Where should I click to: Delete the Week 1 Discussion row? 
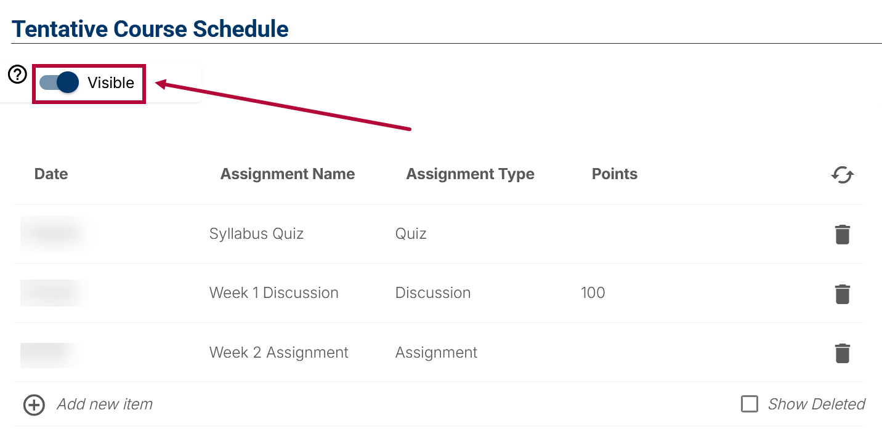tap(842, 294)
